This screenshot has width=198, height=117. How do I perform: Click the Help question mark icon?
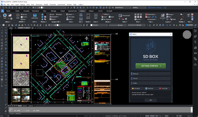pyautogui.click(x=165, y=8)
